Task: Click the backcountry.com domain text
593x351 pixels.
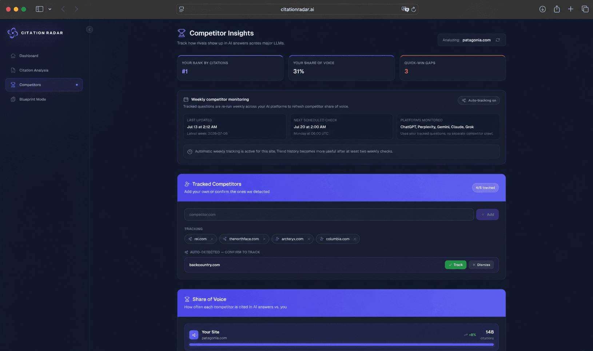Action: point(204,265)
